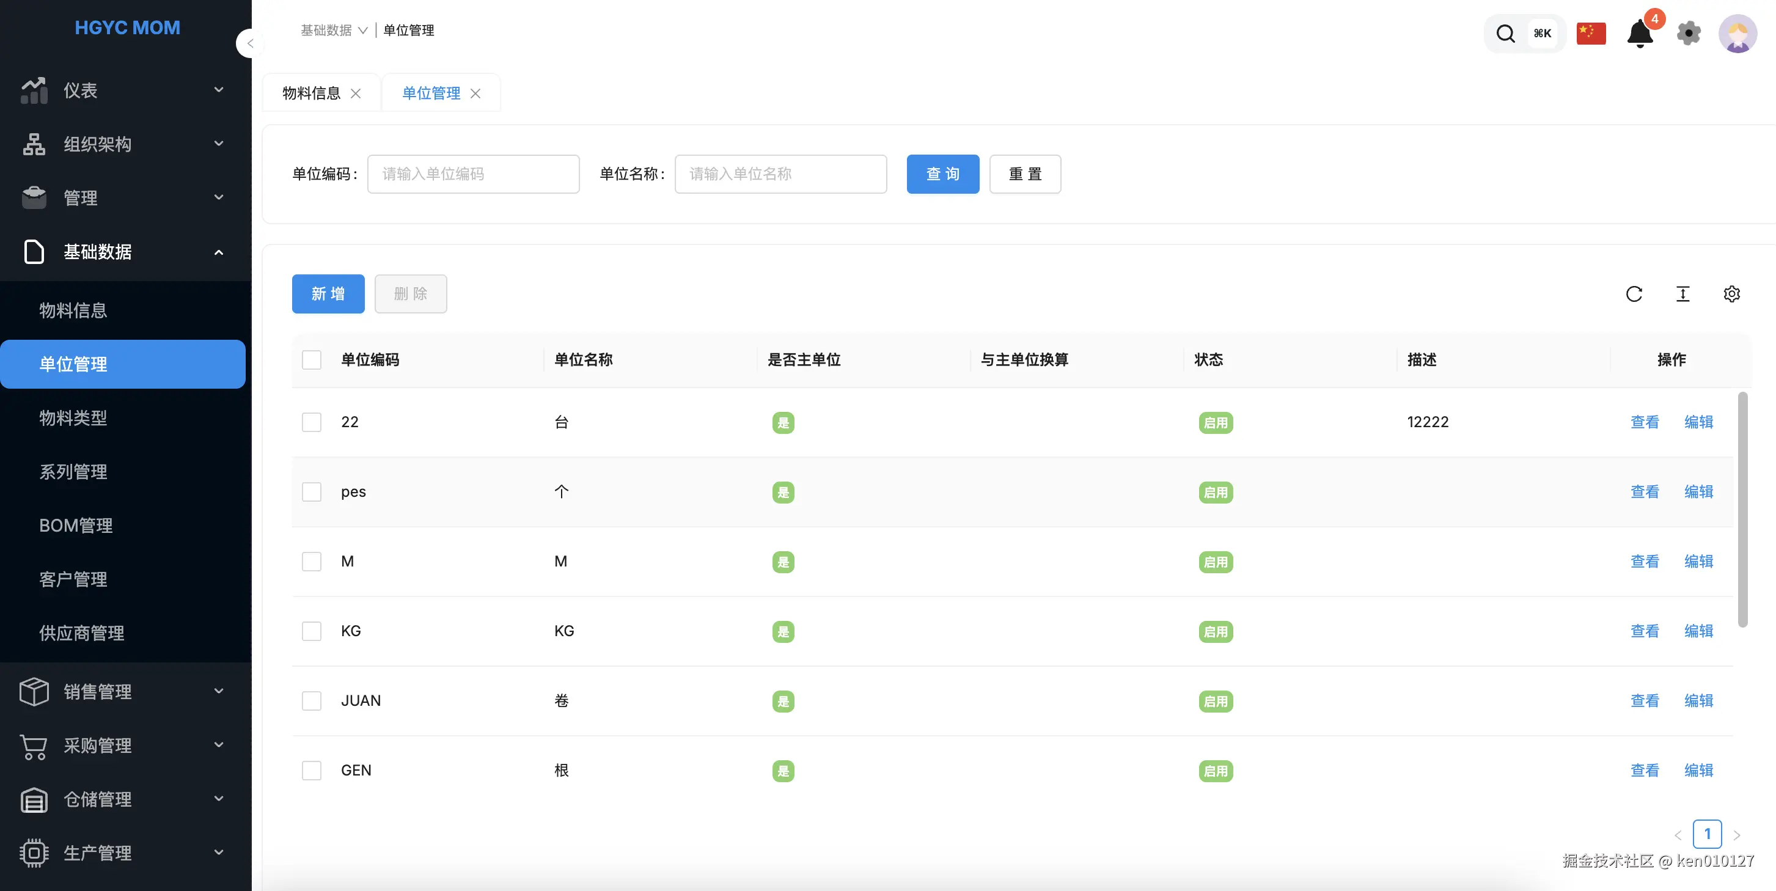Select the checkbox for row JUAN

(x=312, y=701)
